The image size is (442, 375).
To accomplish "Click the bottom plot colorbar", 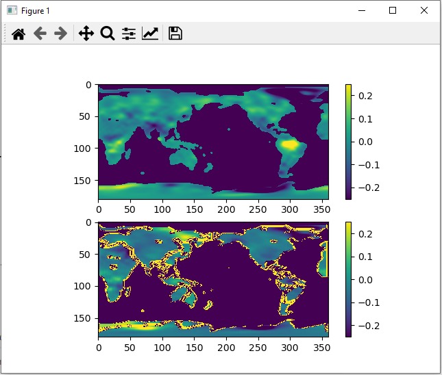I will 348,279.
